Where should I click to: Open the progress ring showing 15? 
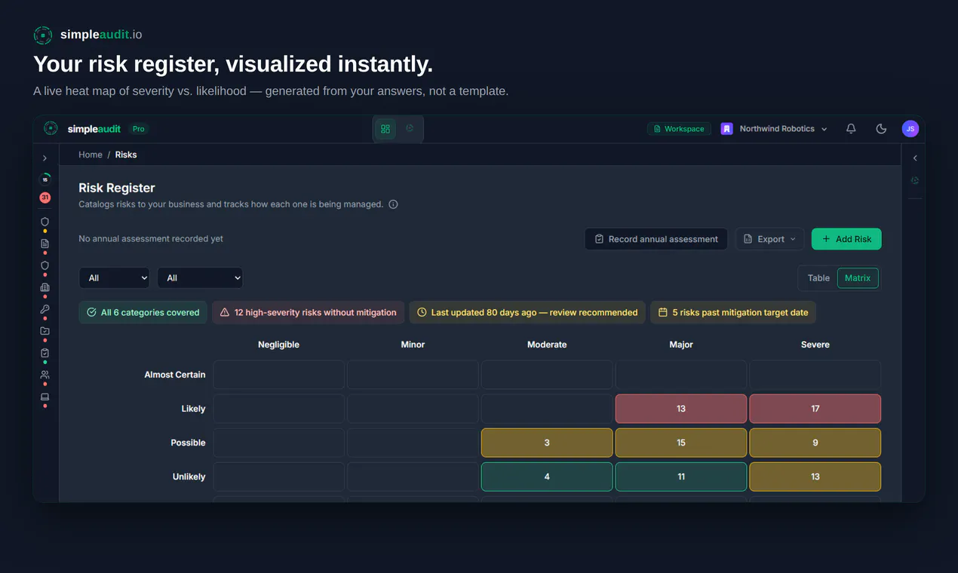[x=45, y=179]
